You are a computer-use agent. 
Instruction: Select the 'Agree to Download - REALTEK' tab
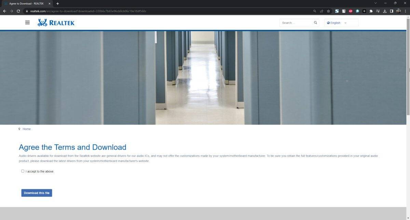tap(27, 3)
